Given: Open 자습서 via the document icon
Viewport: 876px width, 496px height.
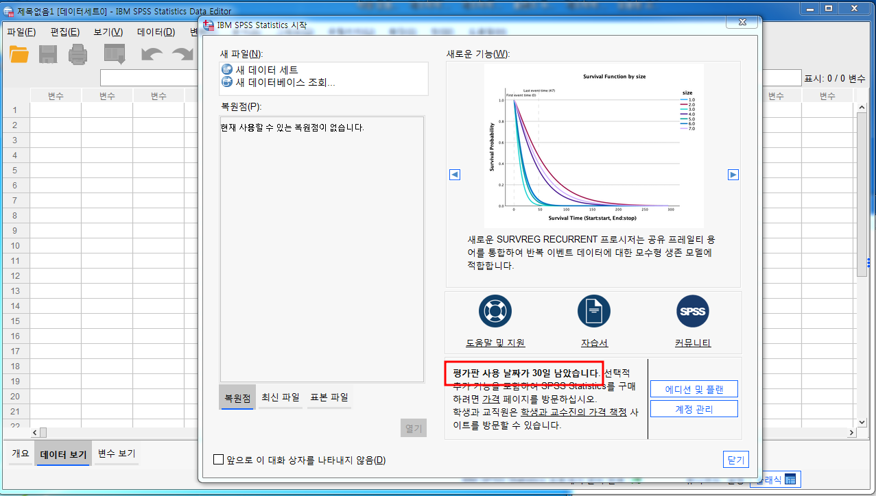Looking at the screenshot, I should [593, 310].
